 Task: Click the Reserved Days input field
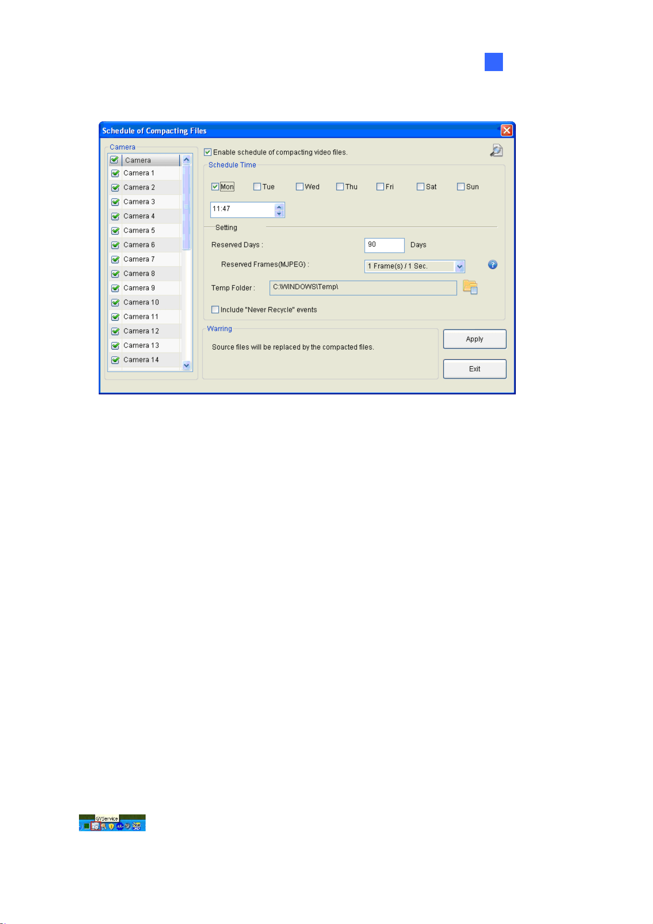pos(384,245)
